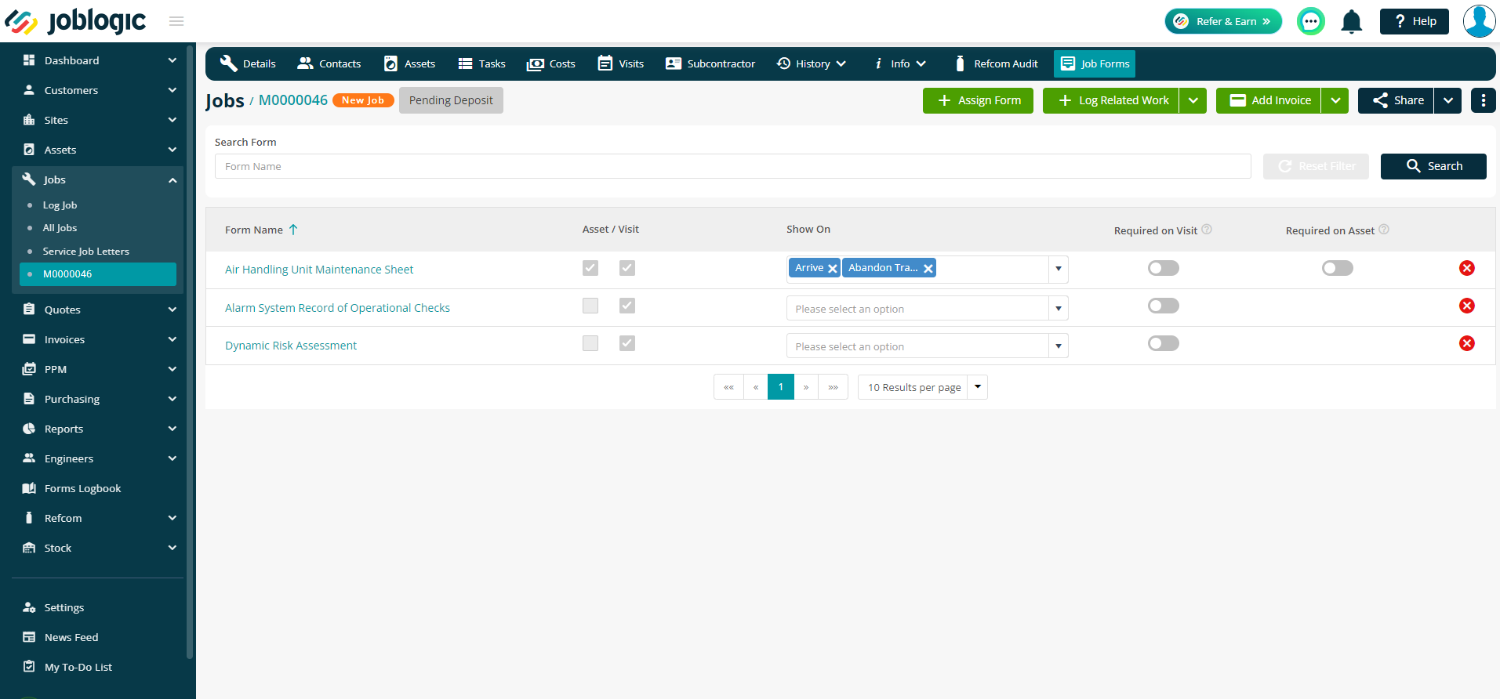The height and width of the screenshot is (699, 1500).
Task: Toggle Visit checkbox for Air Handling Unit
Action: (x=627, y=268)
